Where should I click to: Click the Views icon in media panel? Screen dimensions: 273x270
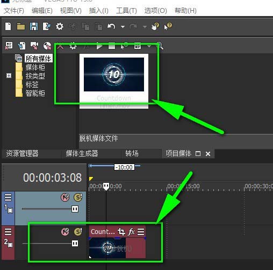138,46
